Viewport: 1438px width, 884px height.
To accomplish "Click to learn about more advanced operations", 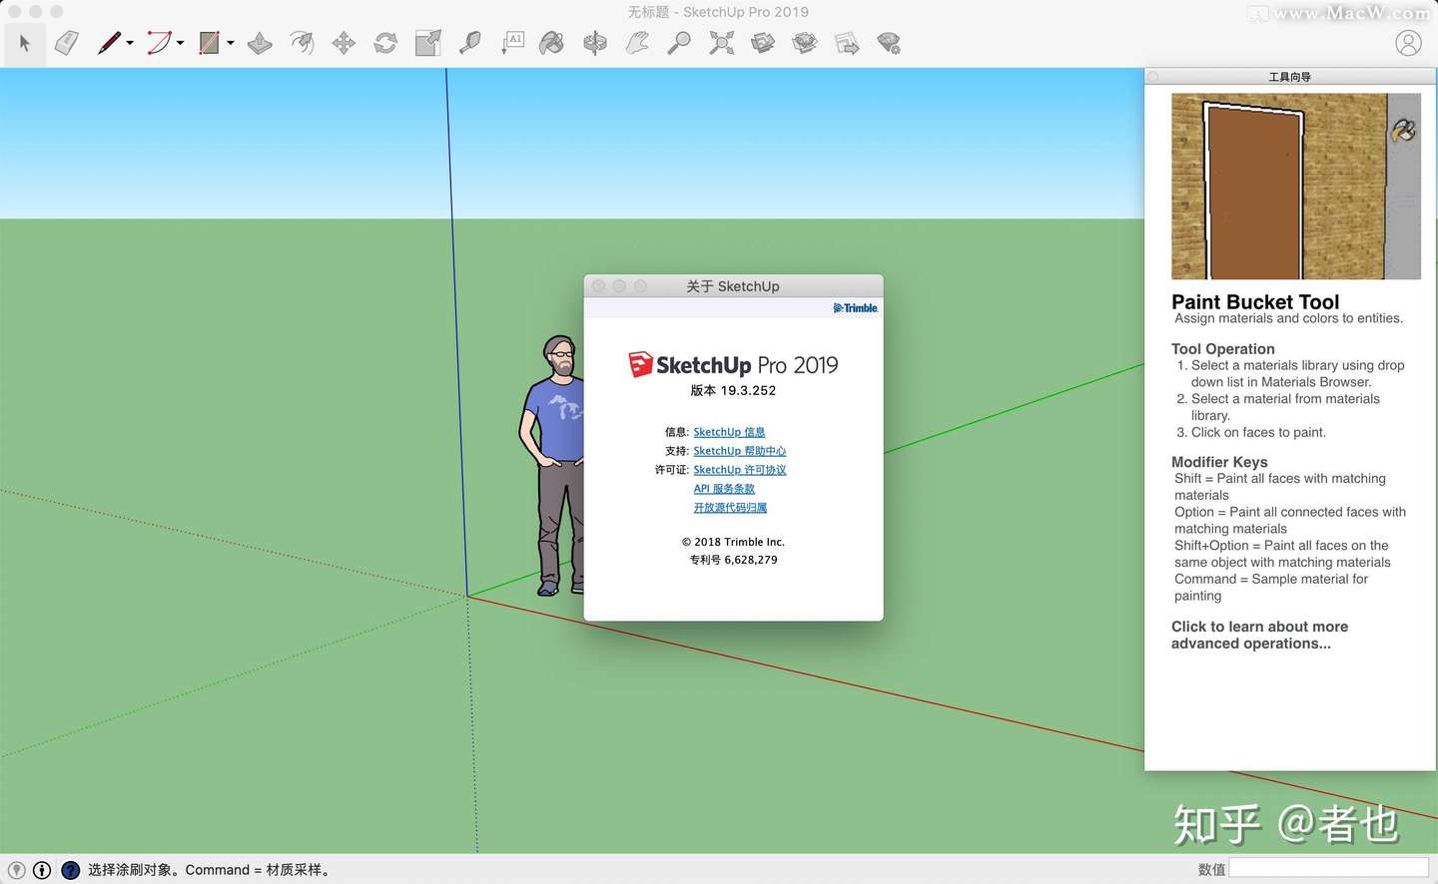I will (1259, 635).
